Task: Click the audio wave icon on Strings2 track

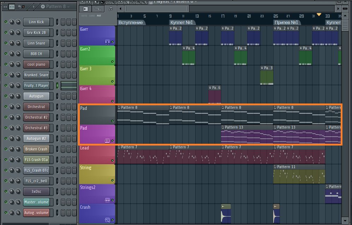Action: coord(107,200)
